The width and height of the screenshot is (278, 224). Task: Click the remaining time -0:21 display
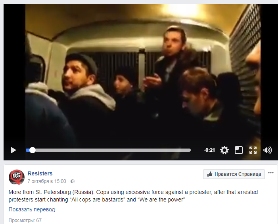[209, 150]
